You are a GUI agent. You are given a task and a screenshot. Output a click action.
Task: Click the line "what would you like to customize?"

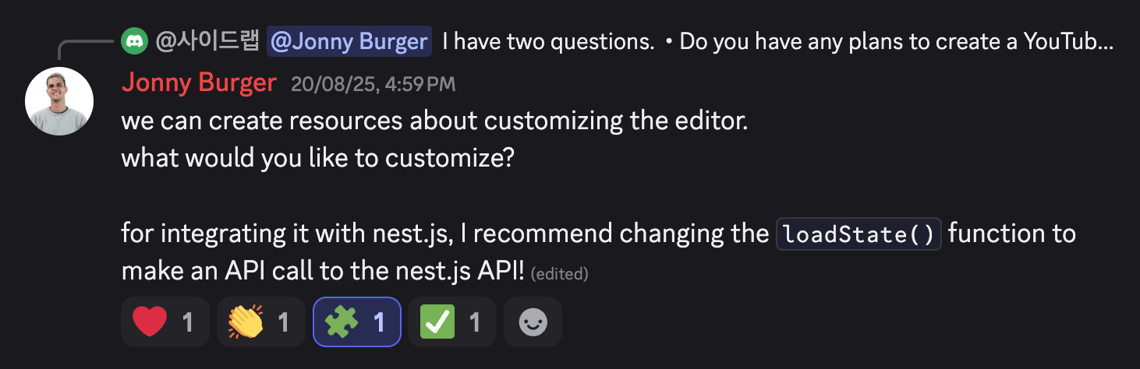click(317, 159)
